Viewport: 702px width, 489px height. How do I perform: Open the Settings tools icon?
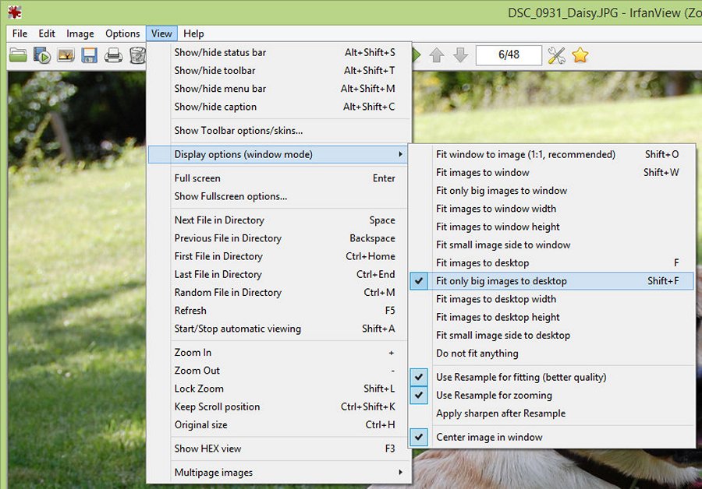(x=556, y=55)
